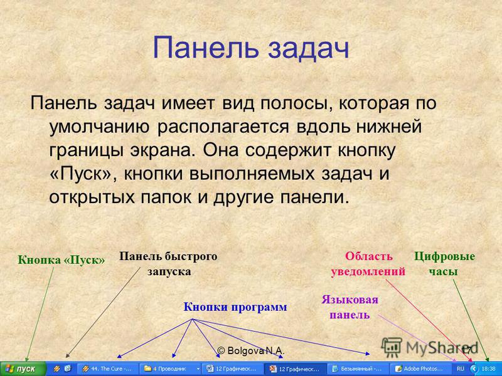Expand the Проводник group dropdown arrow
This screenshot has height=376, width=502.
(x=198, y=369)
